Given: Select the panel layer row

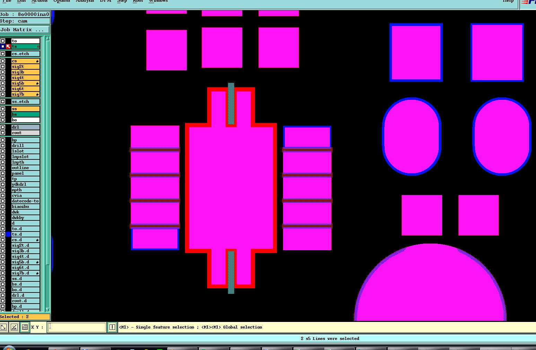Looking at the screenshot, I should [25, 173].
